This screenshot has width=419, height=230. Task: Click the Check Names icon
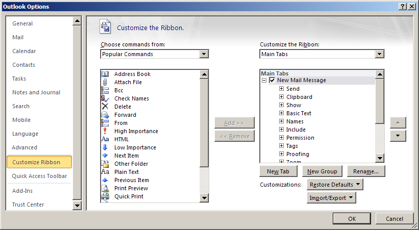pyautogui.click(x=105, y=98)
